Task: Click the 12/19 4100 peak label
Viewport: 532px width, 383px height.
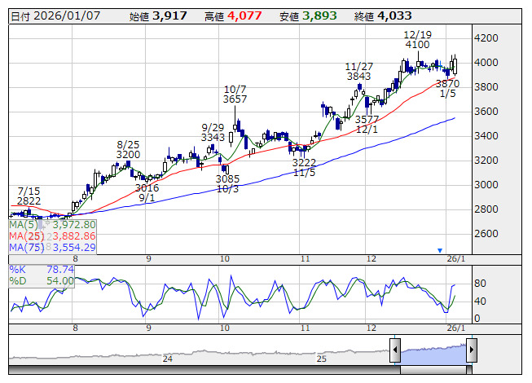Action: point(417,41)
